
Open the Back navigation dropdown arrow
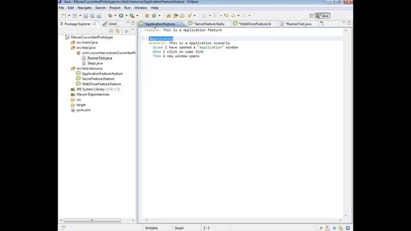238,15
